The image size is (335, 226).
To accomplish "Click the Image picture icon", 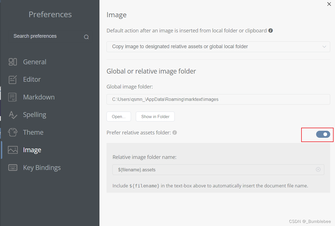I will point(13,150).
